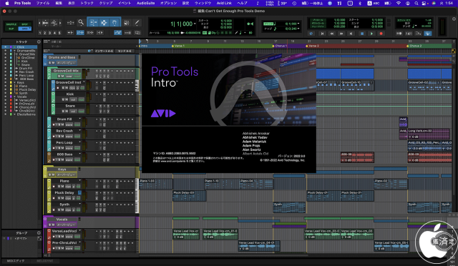The width and height of the screenshot is (458, 266).
Task: Open Rev Crash automation mode 'read' selector
Action: click(x=77, y=137)
